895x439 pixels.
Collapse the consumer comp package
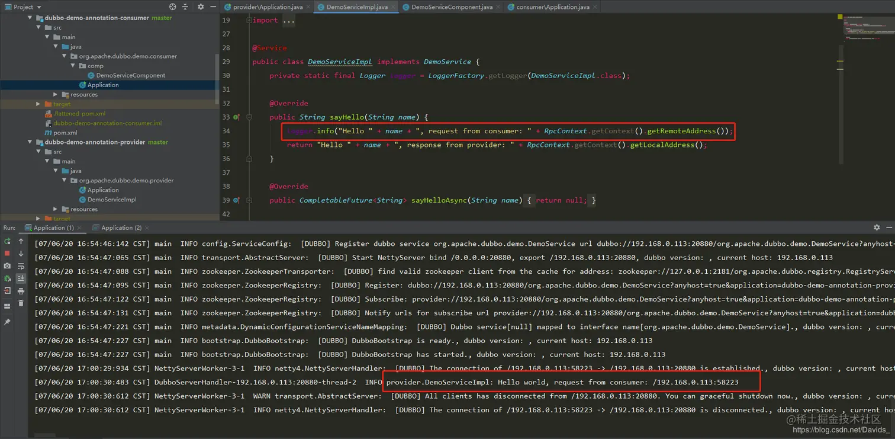tap(73, 66)
